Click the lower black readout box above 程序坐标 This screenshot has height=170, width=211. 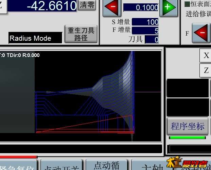point(188,107)
